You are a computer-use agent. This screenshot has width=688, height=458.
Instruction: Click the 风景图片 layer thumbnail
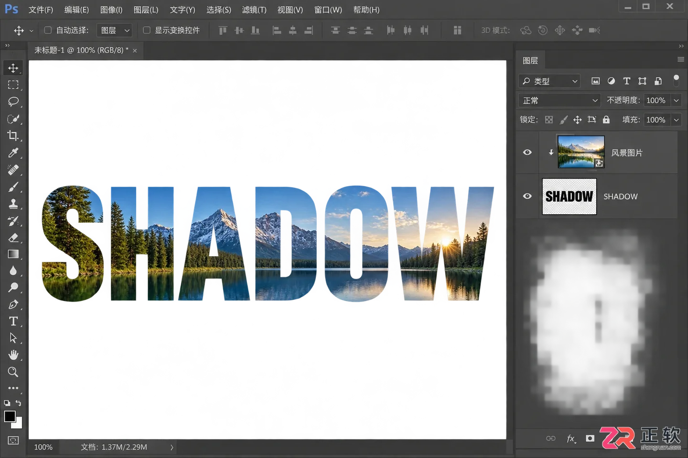(581, 152)
